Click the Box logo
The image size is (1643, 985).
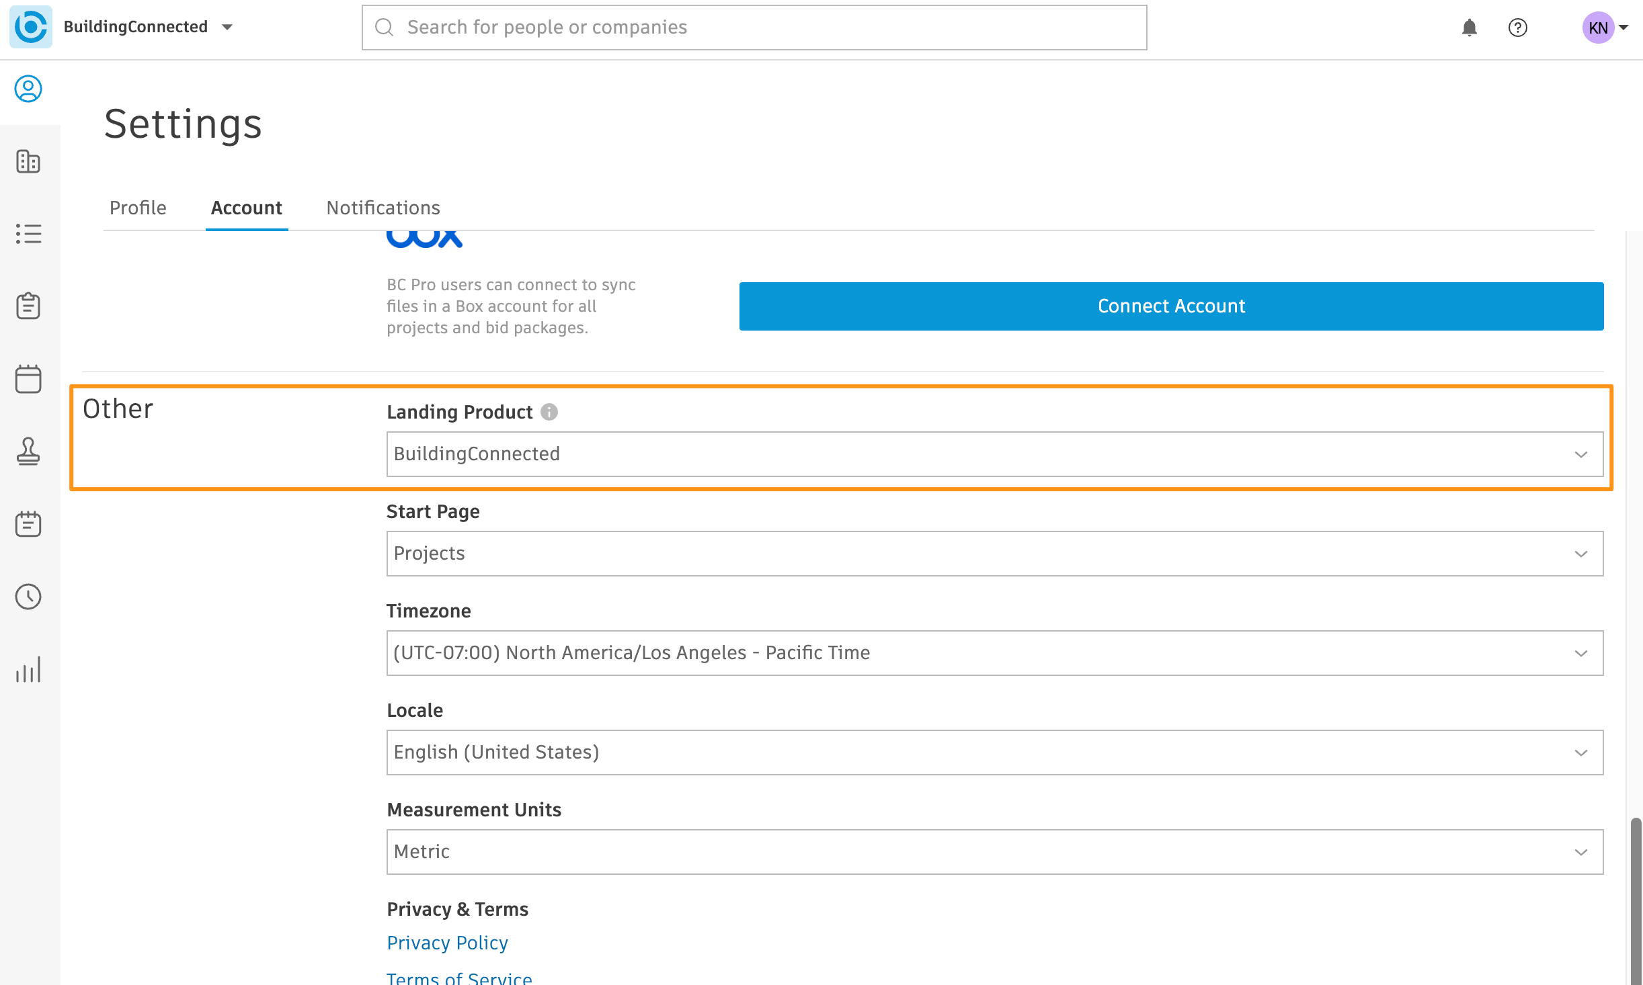coord(424,239)
